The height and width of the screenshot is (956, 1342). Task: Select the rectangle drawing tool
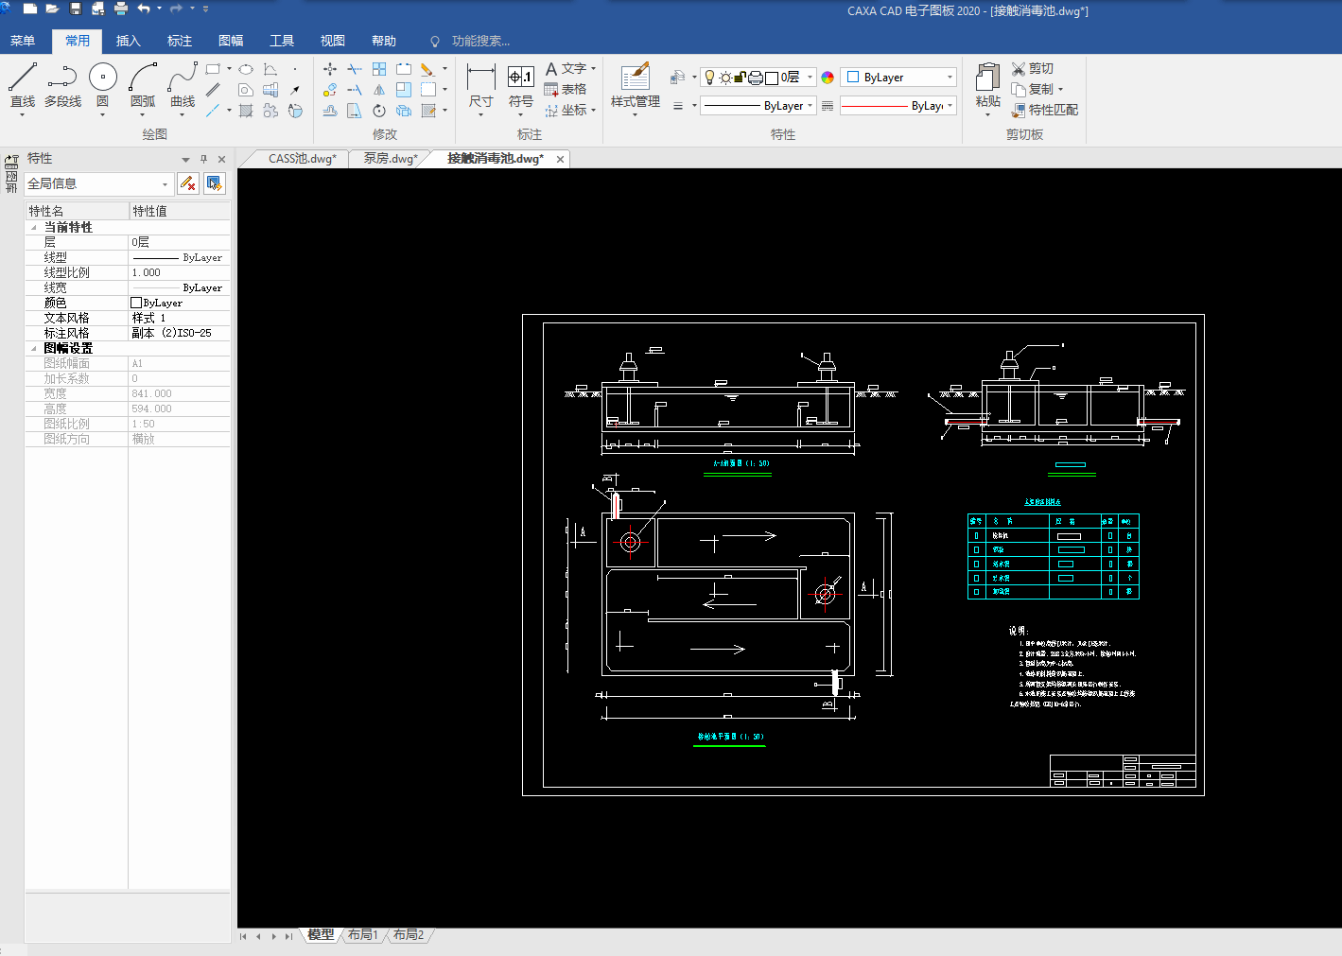pos(213,69)
